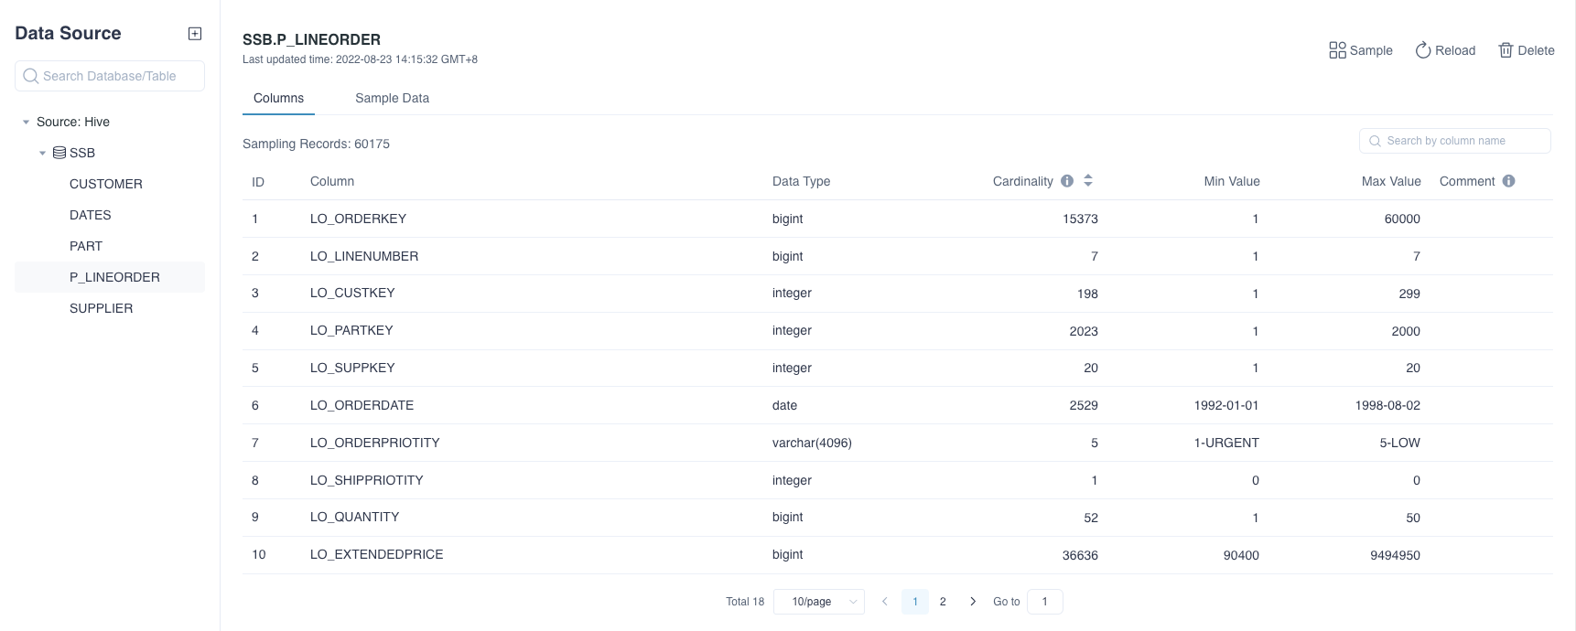The image size is (1576, 631).
Task: Select the Columns tab
Action: (x=278, y=98)
